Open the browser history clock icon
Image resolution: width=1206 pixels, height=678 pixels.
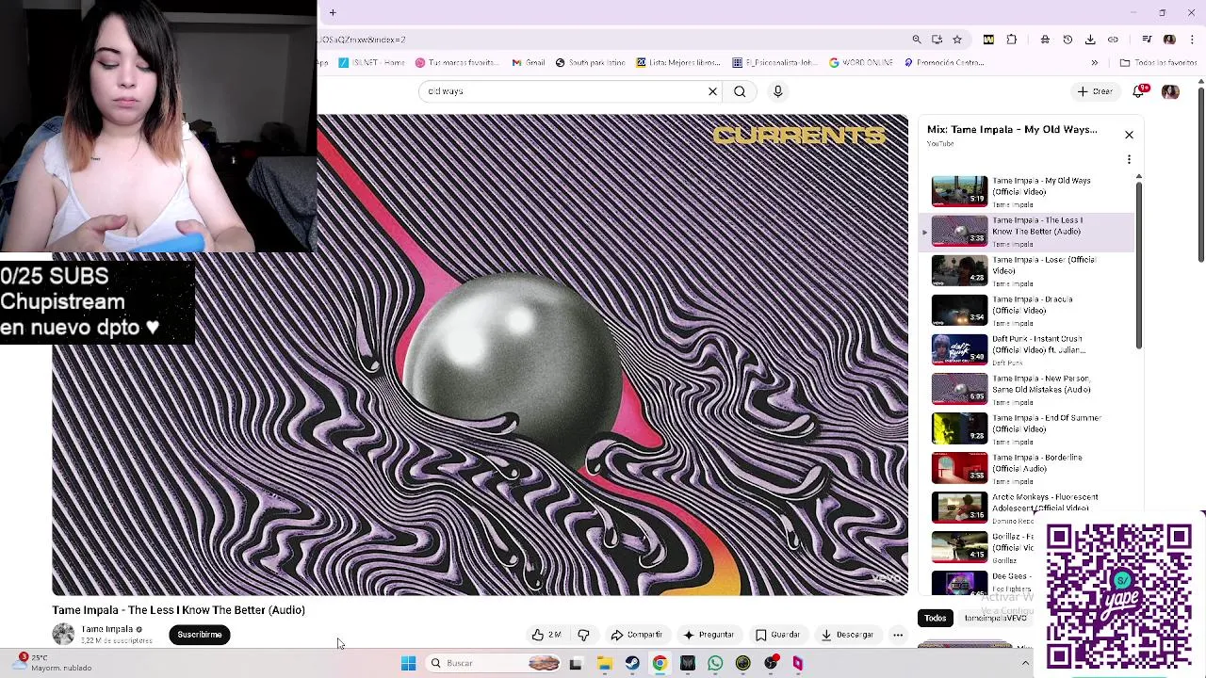(x=1067, y=40)
